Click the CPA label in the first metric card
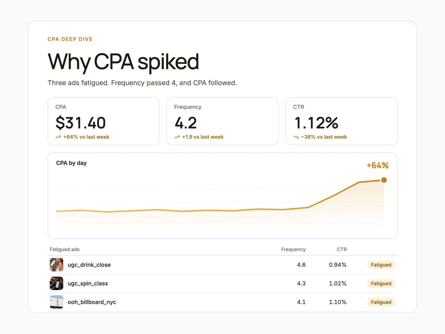The width and height of the screenshot is (445, 334). (61, 107)
